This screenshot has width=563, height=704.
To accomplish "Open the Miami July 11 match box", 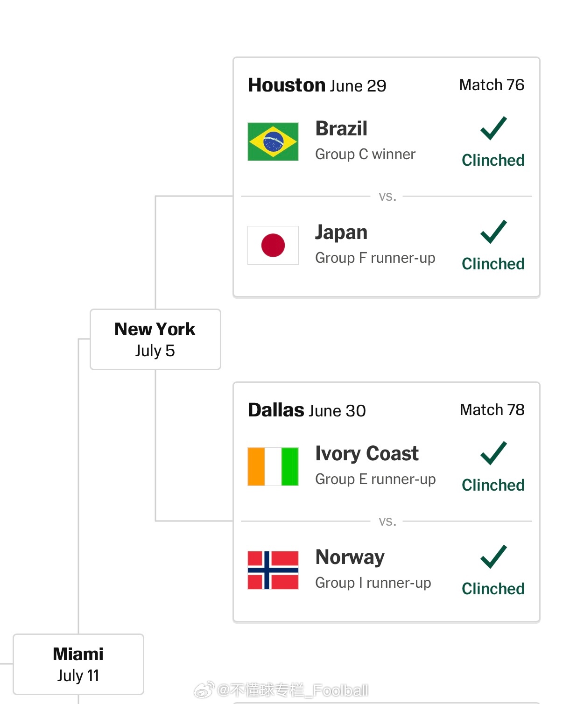I will pos(78,664).
